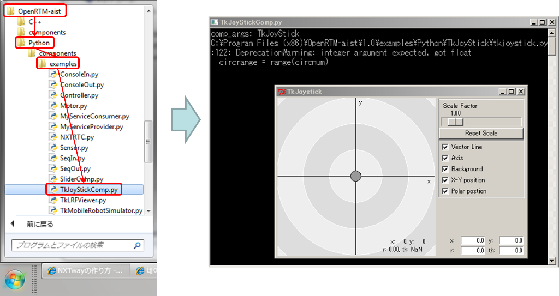
Task: Click the Controller.py Python file icon
Action: [53, 95]
